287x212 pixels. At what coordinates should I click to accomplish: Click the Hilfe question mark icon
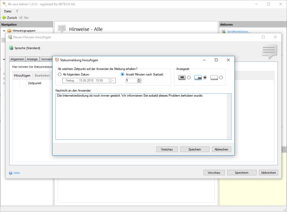coord(11,173)
